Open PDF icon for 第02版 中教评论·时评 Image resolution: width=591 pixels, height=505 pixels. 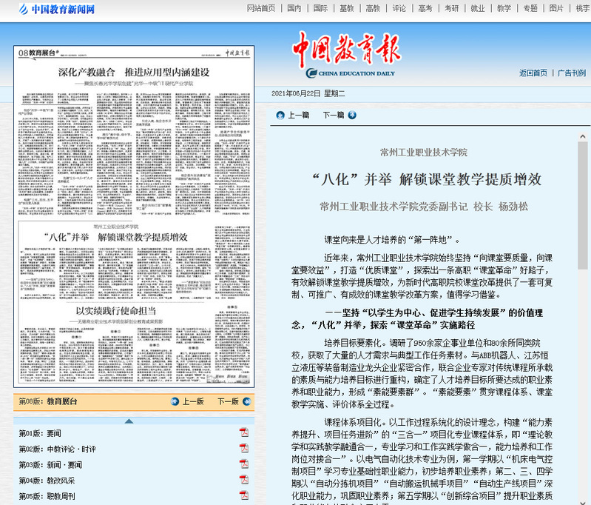(x=243, y=449)
